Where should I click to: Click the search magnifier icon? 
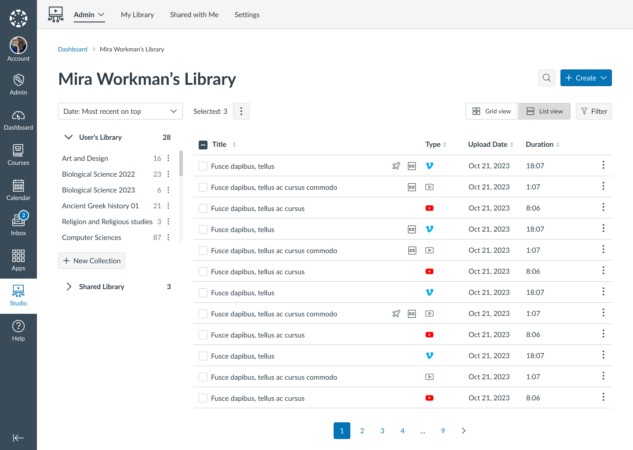click(546, 78)
